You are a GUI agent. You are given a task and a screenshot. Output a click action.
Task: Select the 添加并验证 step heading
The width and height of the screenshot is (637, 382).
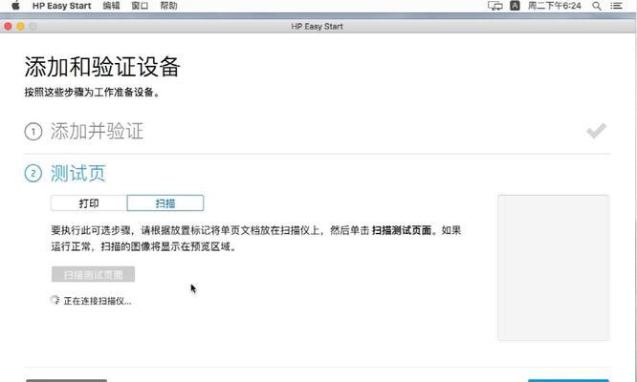98,132
